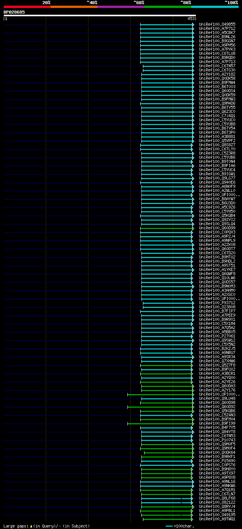The image size is (242, 529).
Task: Click the UniRef100_Q9LG77 label
Action: click(x=217, y=178)
